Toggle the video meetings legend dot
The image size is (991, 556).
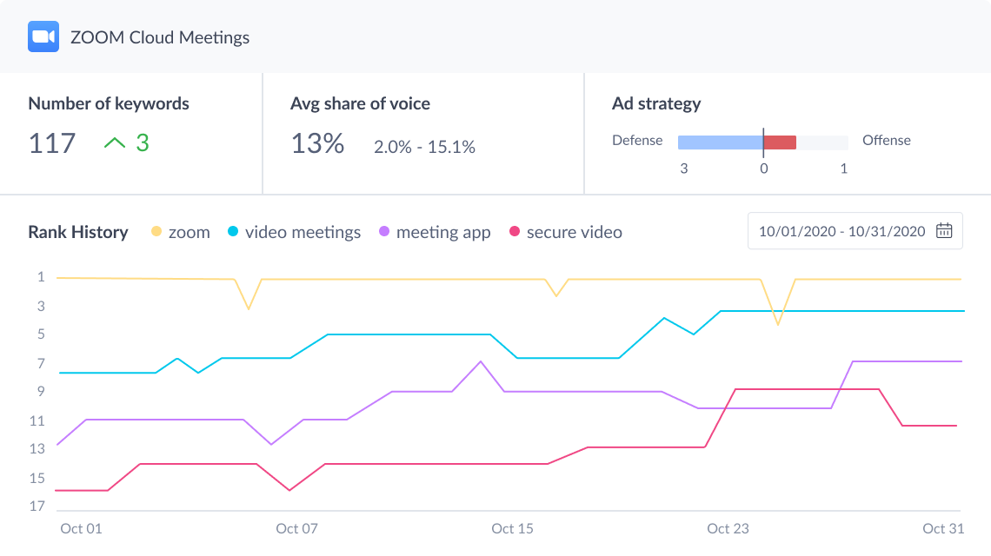pos(233,232)
